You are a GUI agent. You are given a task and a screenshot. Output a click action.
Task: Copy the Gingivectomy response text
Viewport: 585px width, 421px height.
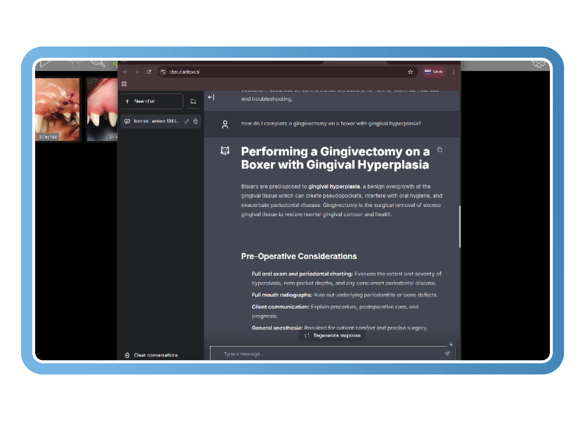tap(440, 150)
